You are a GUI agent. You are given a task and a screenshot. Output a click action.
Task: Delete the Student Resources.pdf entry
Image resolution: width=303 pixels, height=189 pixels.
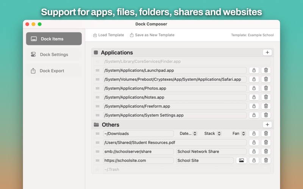266,143
